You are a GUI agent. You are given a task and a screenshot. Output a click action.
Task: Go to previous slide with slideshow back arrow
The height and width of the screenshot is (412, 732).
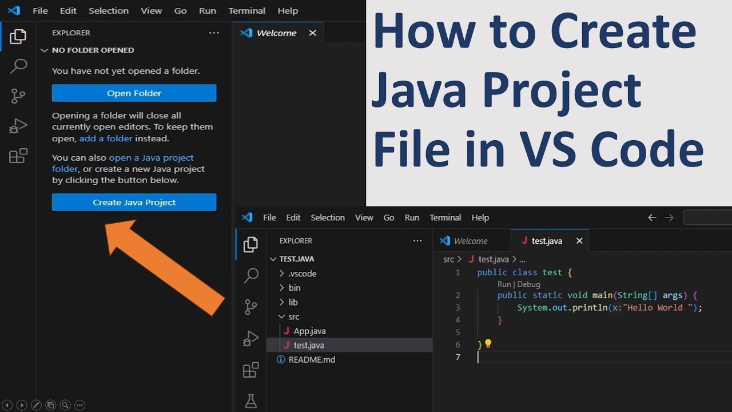8,405
